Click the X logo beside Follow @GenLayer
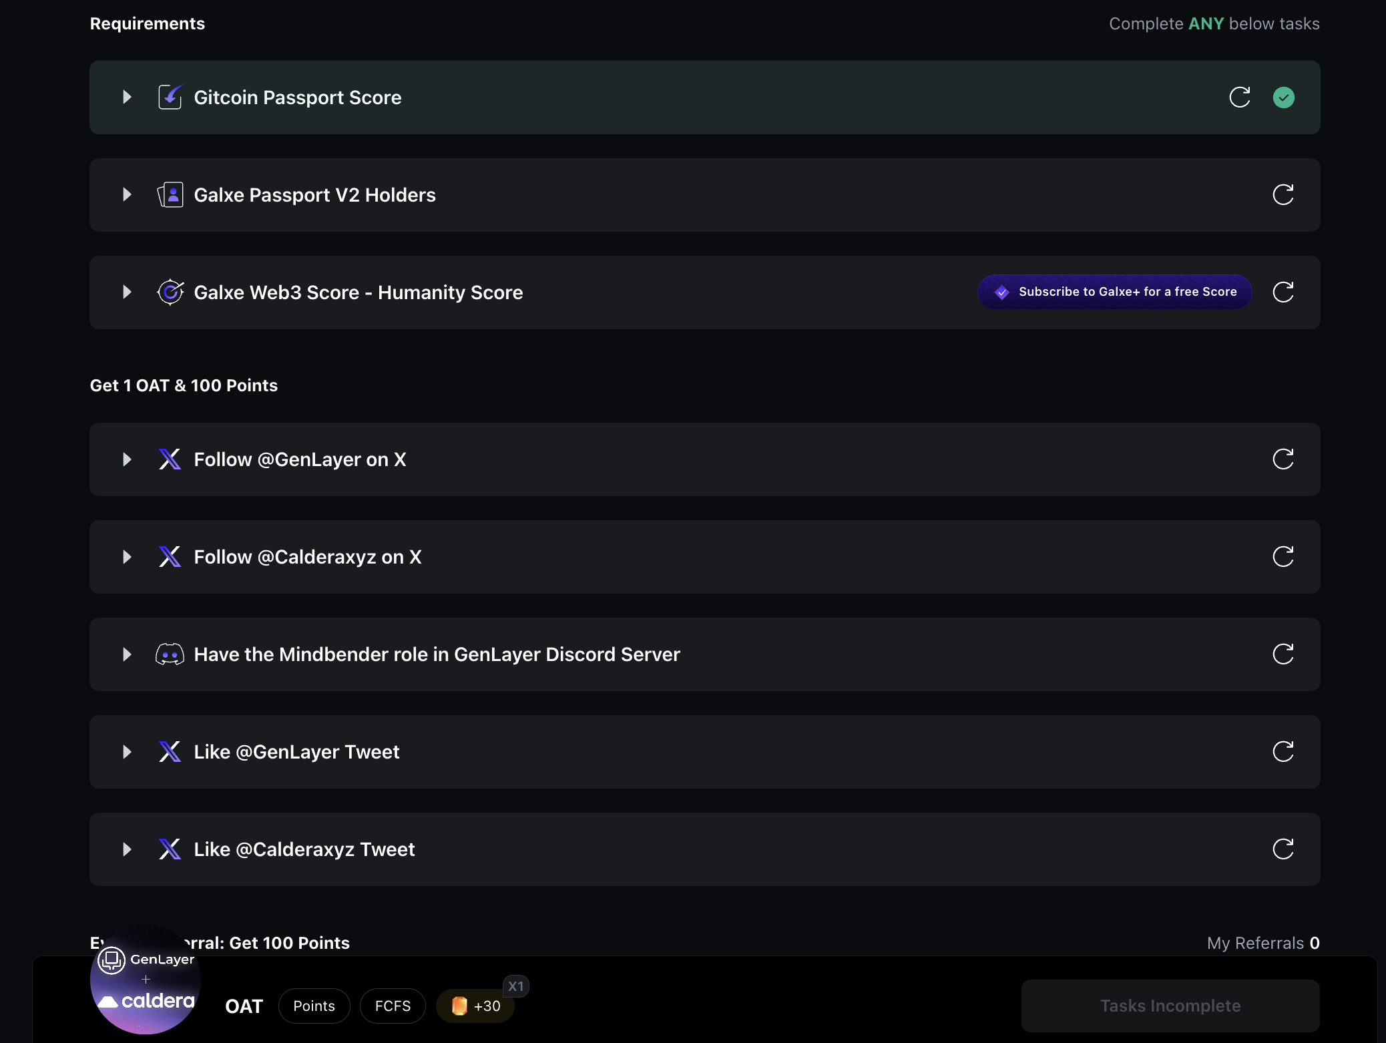Image resolution: width=1386 pixels, height=1043 pixels. tap(170, 459)
